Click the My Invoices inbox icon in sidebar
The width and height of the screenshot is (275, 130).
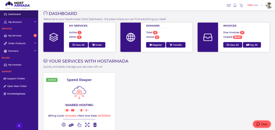[5, 65]
